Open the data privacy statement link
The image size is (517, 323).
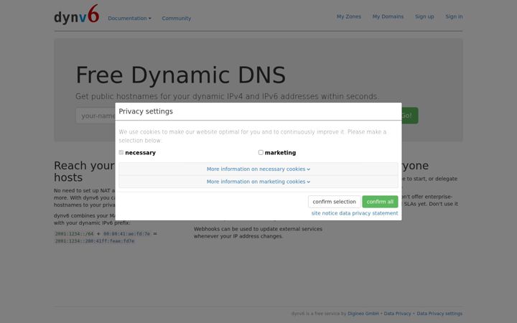pos(368,213)
